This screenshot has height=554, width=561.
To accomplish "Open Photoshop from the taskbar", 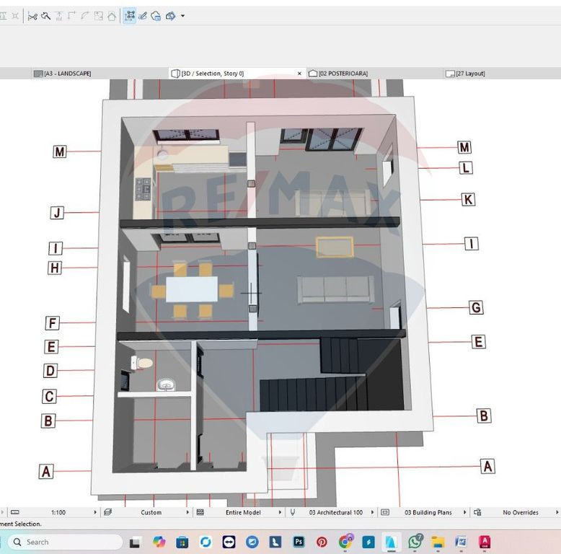I will coord(299,542).
